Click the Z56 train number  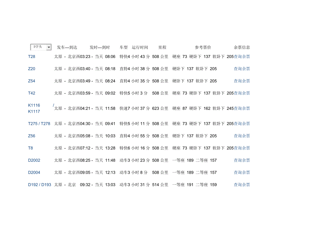[x=31, y=136]
